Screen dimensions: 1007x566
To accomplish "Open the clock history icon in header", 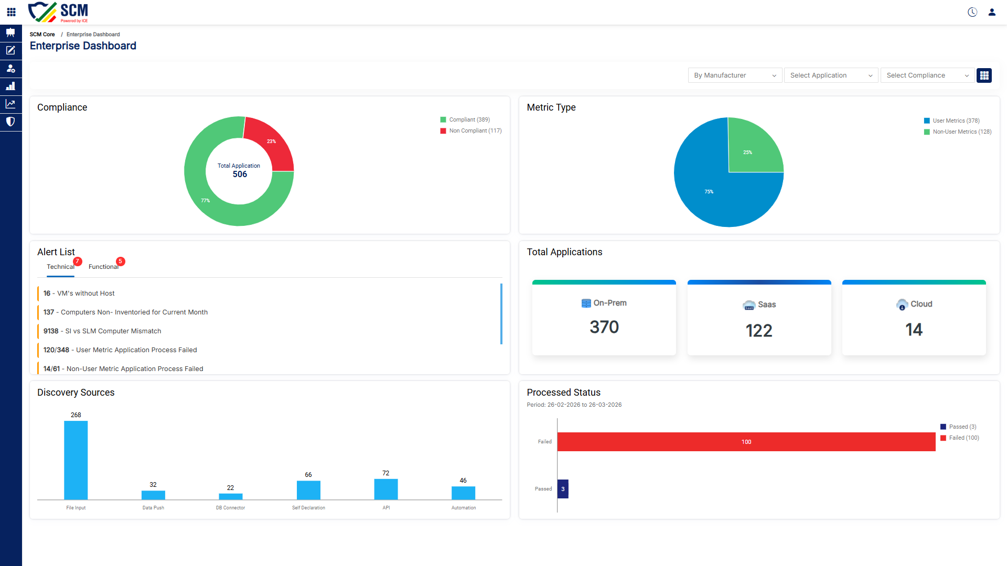I will 972,12.
